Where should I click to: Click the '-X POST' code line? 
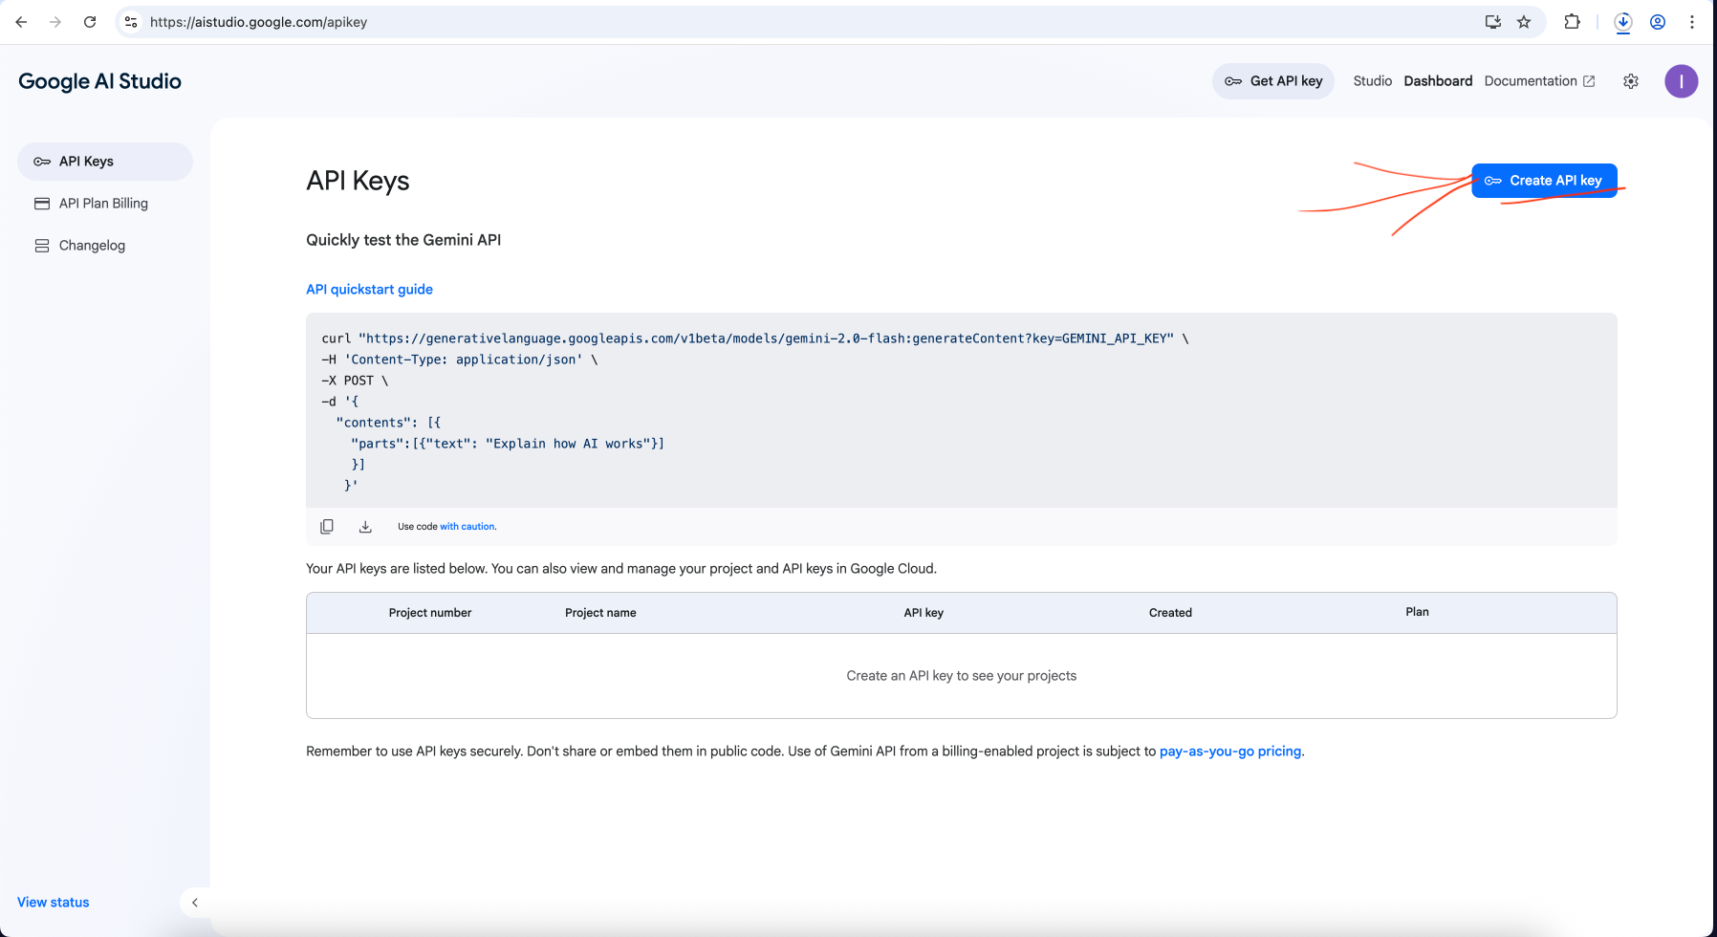coord(355,381)
